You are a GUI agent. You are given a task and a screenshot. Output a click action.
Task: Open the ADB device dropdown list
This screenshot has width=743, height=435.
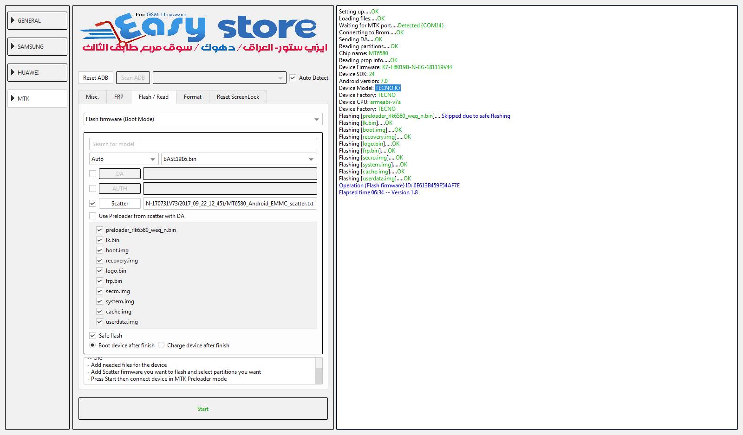219,78
